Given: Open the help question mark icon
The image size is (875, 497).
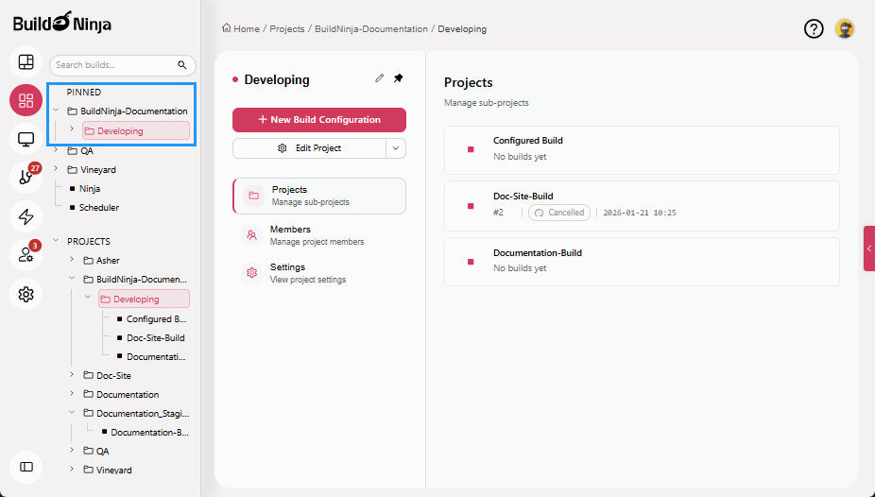Looking at the screenshot, I should pyautogui.click(x=814, y=28).
